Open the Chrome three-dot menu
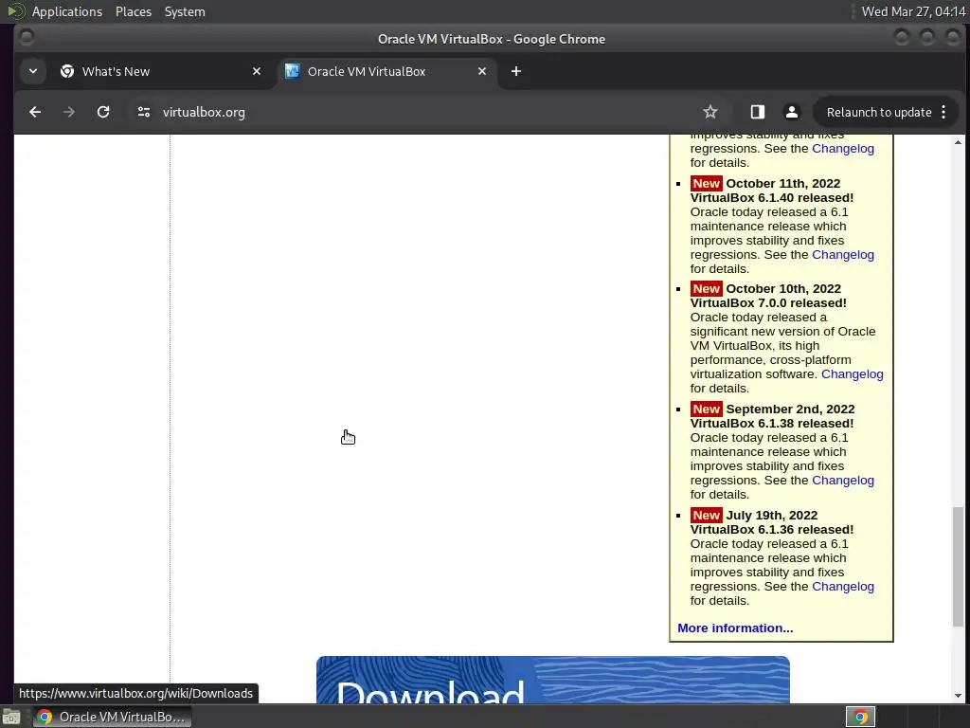Screen dimensions: 970x728 943,112
